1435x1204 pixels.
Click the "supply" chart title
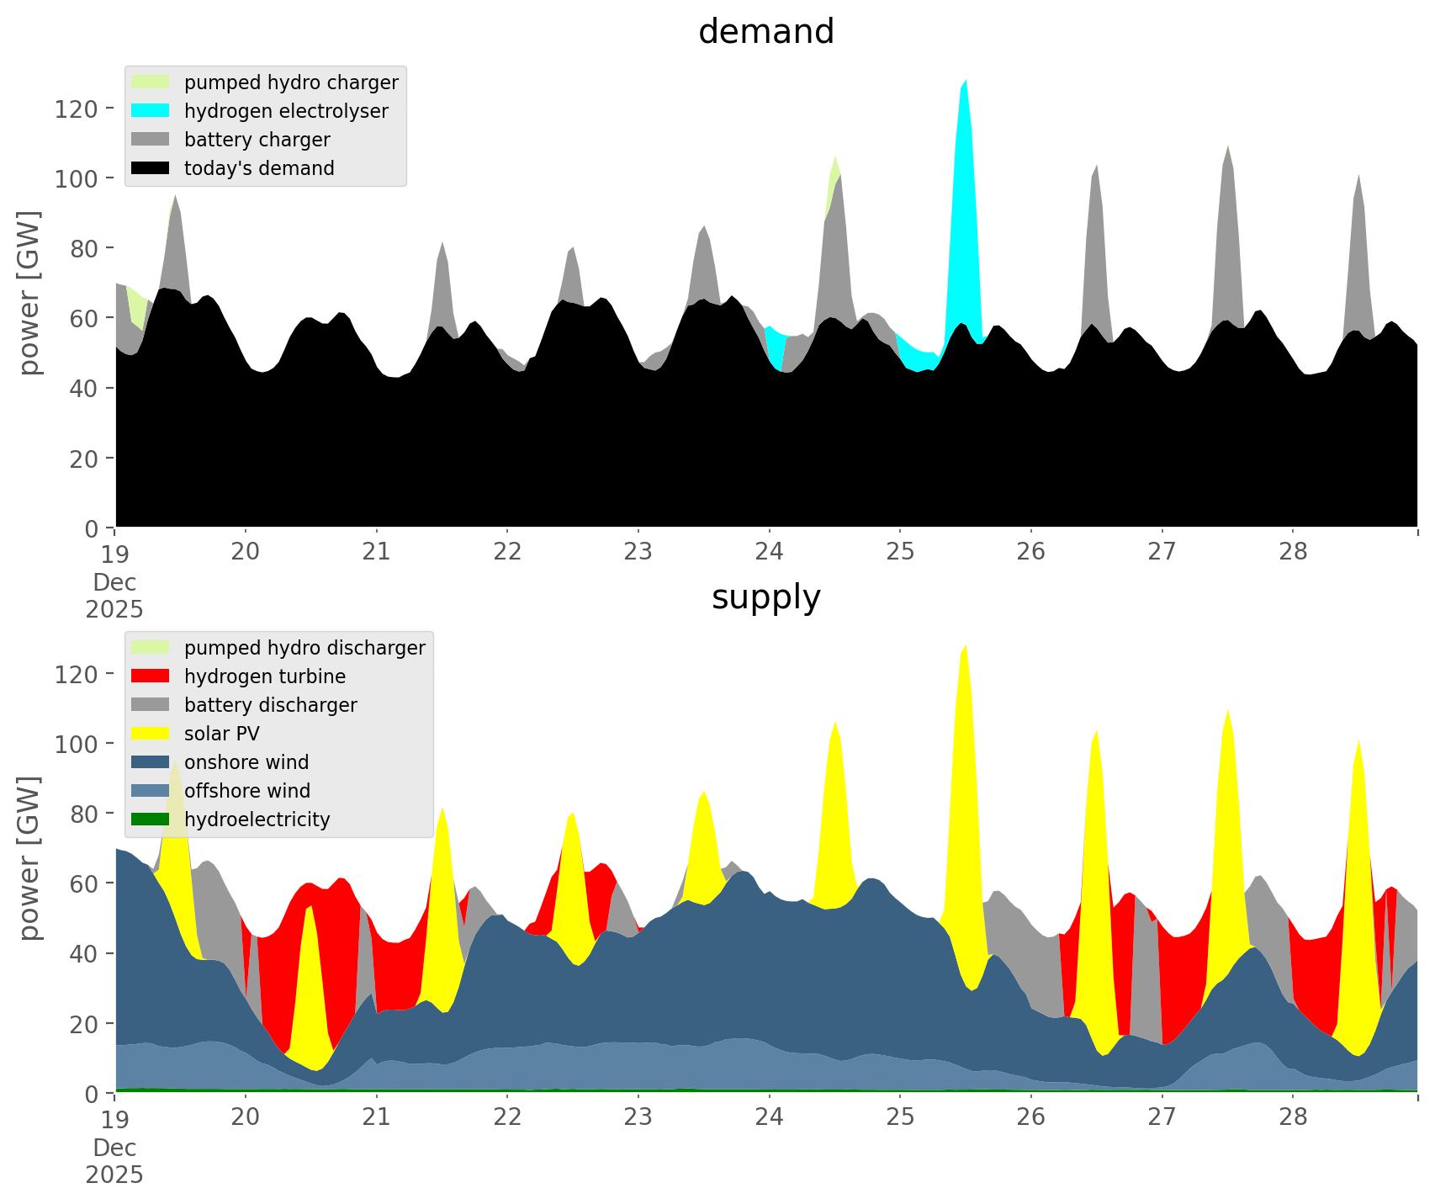[765, 597]
